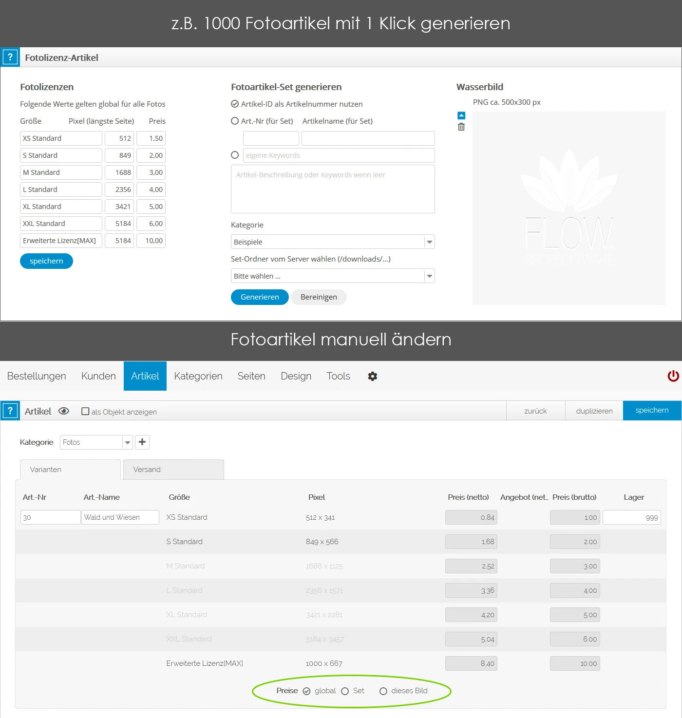This screenshot has height=718, width=682.
Task: Edit L Standard pixel field 2356
Action: click(x=119, y=189)
